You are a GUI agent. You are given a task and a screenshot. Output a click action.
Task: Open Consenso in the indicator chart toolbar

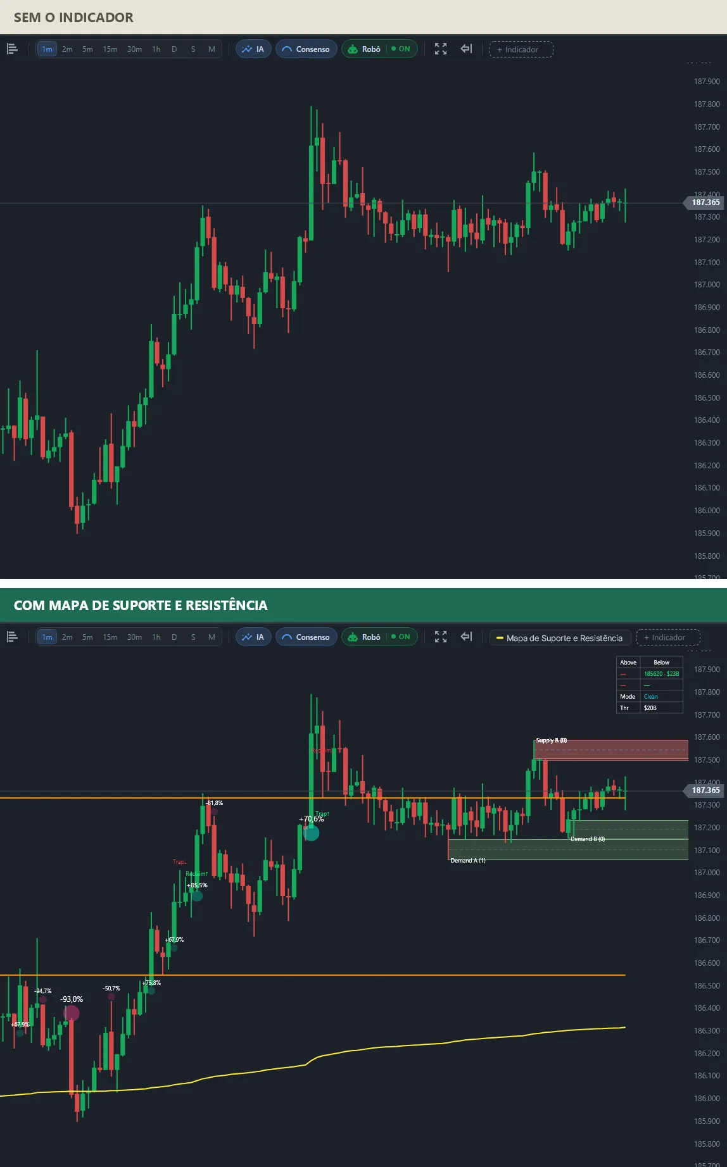click(x=307, y=637)
